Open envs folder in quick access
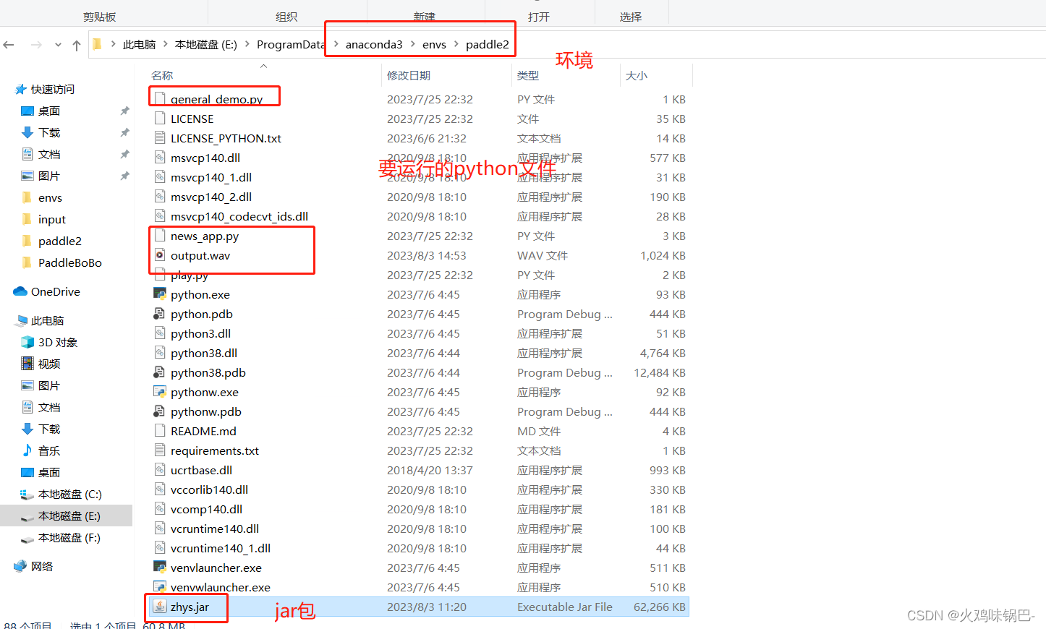This screenshot has width=1046, height=629. [50, 197]
